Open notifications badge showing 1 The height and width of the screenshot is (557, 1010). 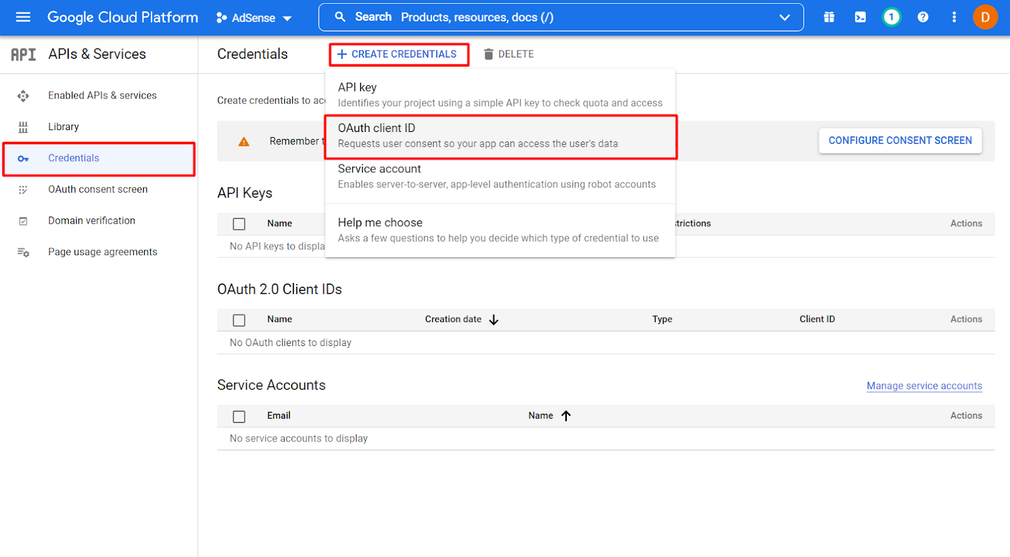tap(891, 17)
